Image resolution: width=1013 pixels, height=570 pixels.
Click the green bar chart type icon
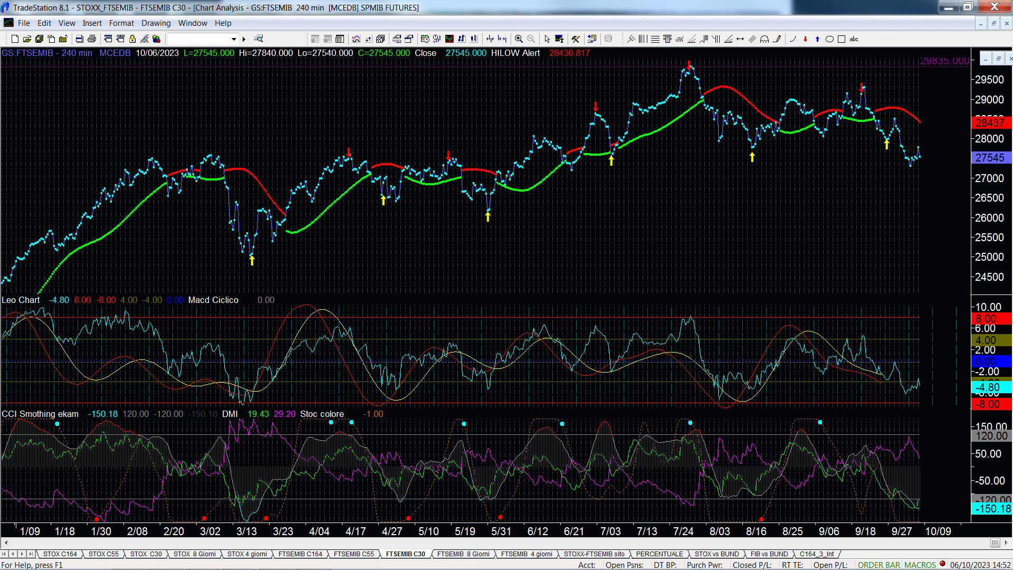click(x=450, y=39)
